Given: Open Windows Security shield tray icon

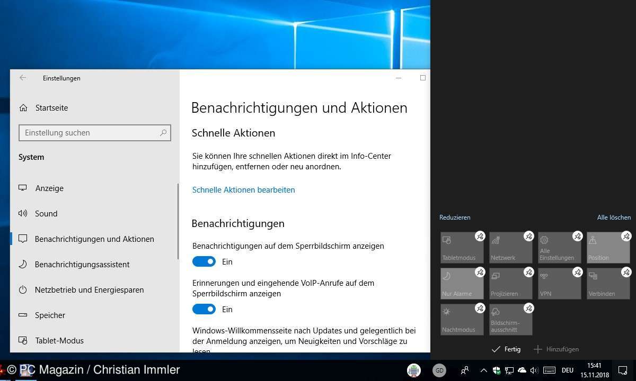Looking at the screenshot, I should click(497, 370).
